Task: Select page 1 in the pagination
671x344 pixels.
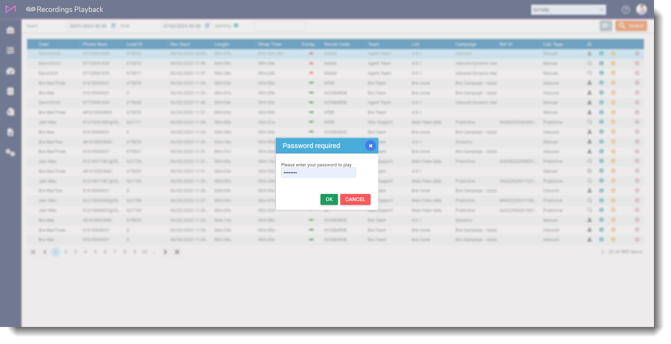Action: [56, 252]
